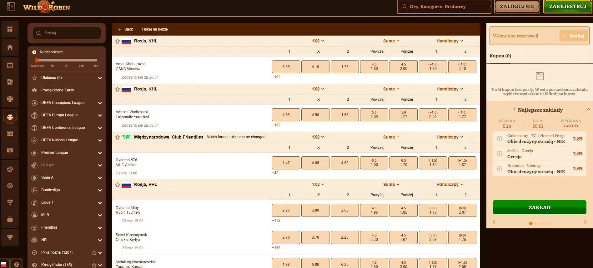Image resolution: width=593 pixels, height=268 pixels.
Task: Open Powiększone Kursy boosted odds
Action: tap(58, 90)
